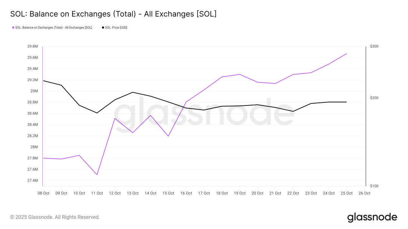Click the glassnode logo at bottom right
The image size is (408, 229).
pos(372,217)
